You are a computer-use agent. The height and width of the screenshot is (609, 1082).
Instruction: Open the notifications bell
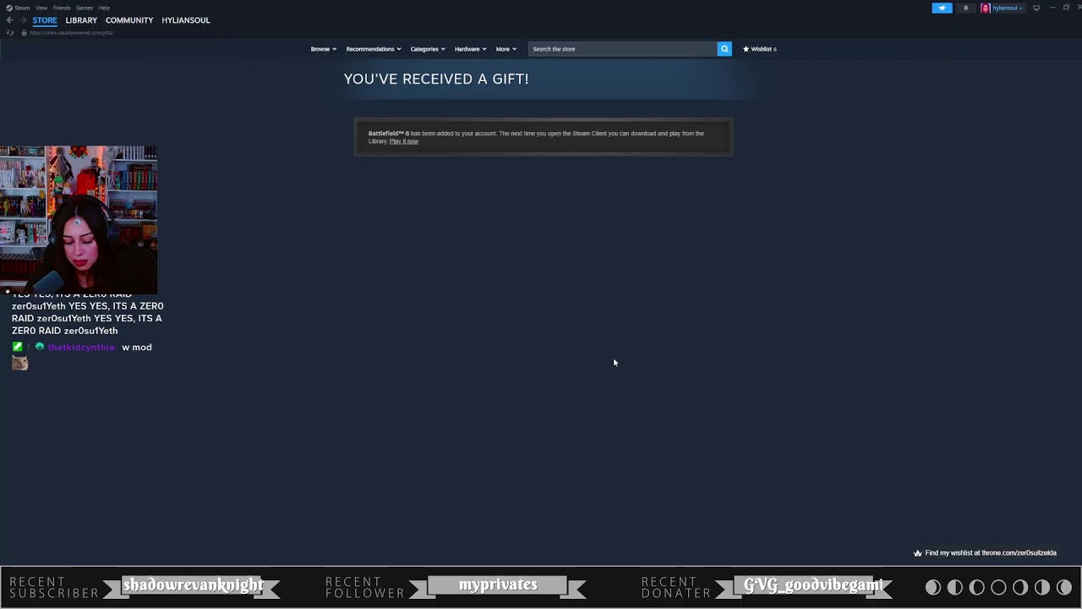tap(965, 8)
